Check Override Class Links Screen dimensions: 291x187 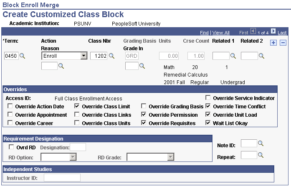(77, 114)
